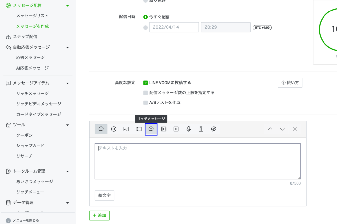Click the テキストを入力 text area
This screenshot has width=337, height=224.
[197, 161]
